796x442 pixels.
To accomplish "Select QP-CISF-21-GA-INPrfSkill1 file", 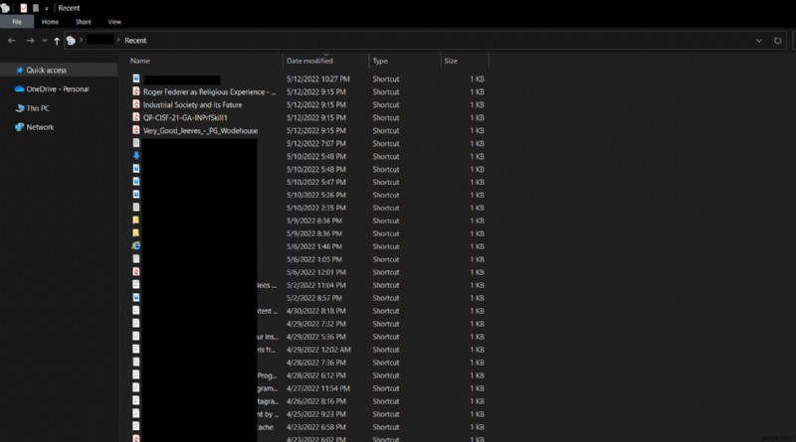I will [185, 117].
